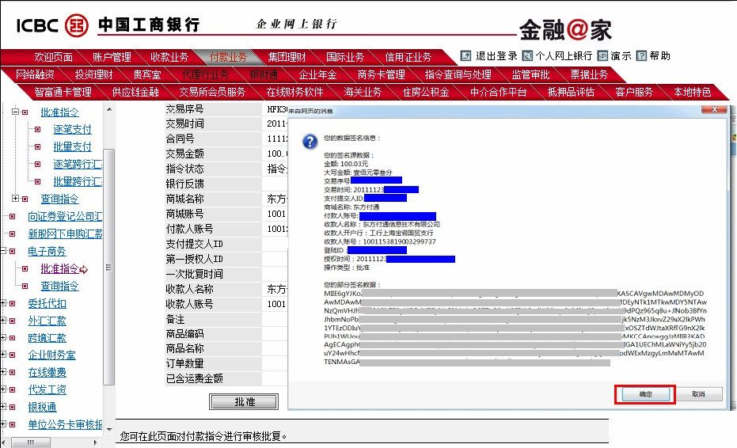The width and height of the screenshot is (737, 448).
Task: Click the 个人网上银行 icon
Action: click(x=527, y=56)
